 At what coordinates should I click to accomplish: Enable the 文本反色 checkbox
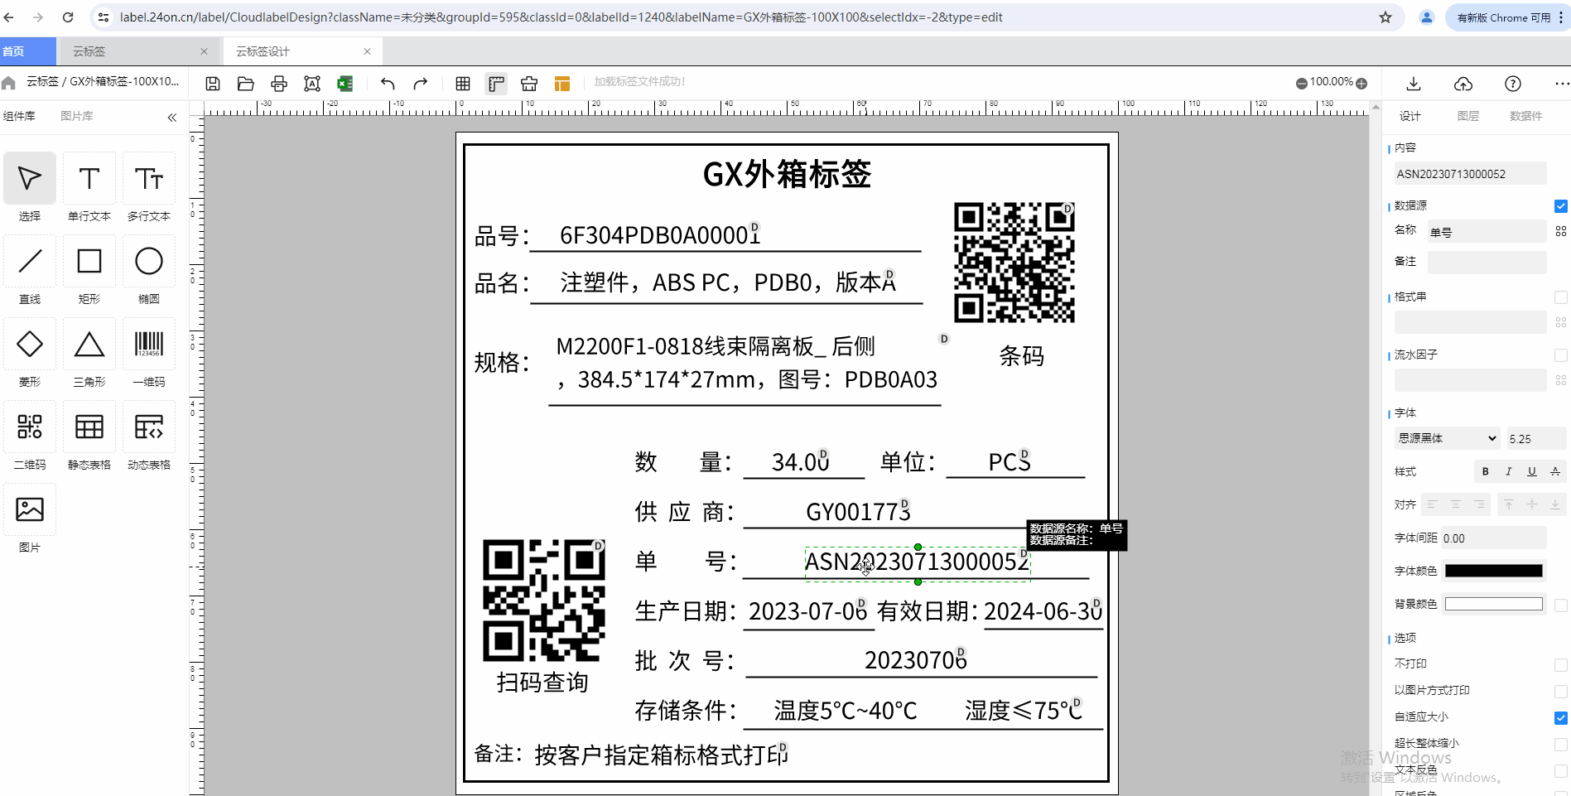coord(1561,770)
